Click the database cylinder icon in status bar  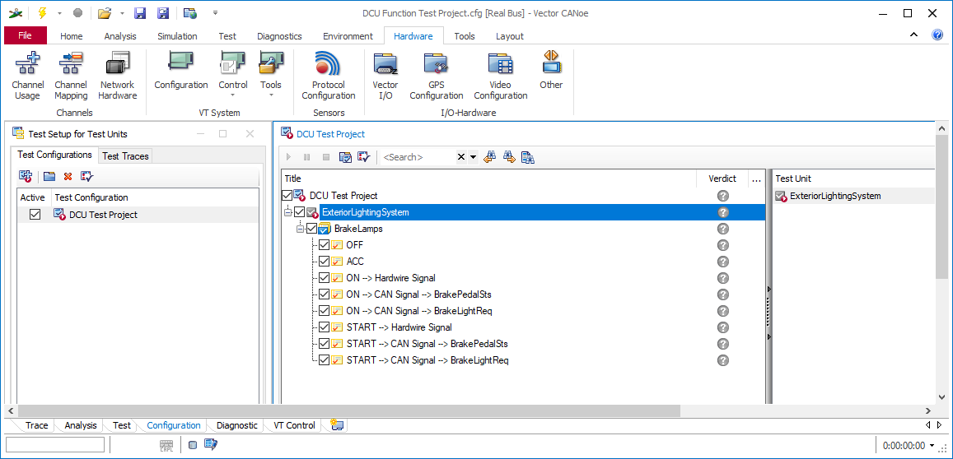[193, 445]
